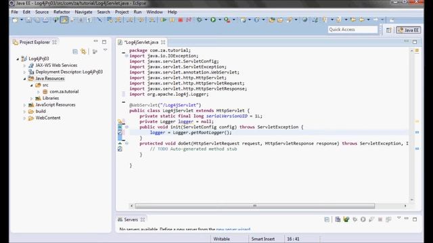
Task: Click the down arrow of the editor vertical scrollbar
Action: pyautogui.click(x=412, y=200)
